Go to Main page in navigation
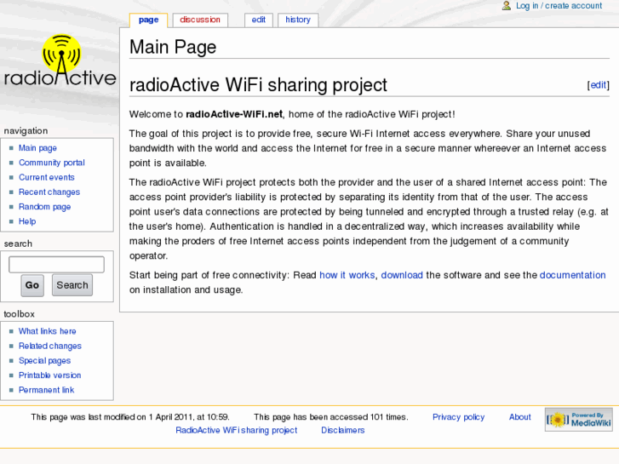The image size is (619, 464). coord(38,148)
